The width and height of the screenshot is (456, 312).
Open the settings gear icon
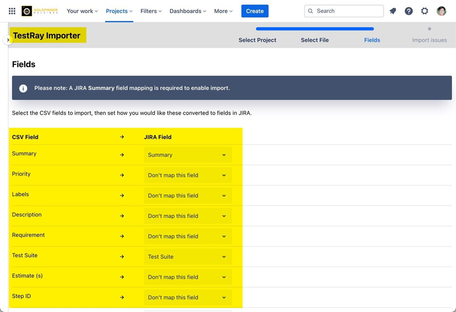425,11
